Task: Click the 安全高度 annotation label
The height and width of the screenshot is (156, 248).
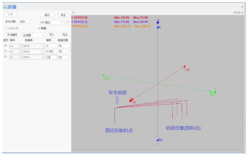Action: click(x=117, y=93)
